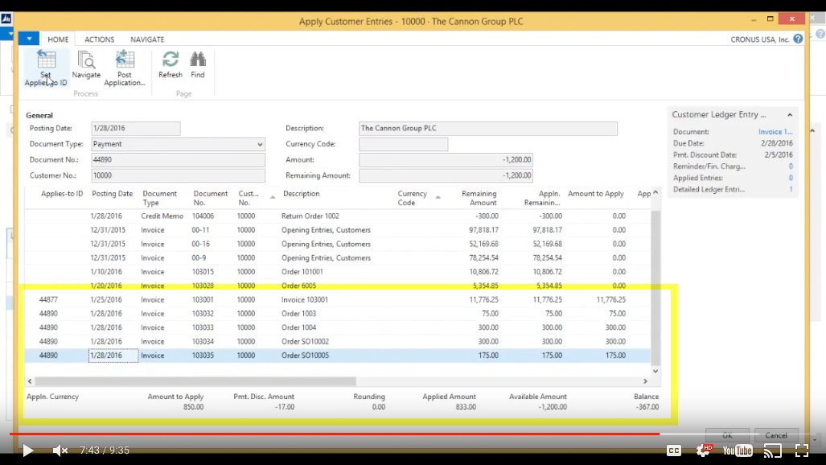Click the Order SO10005 description cell

pyautogui.click(x=305, y=356)
